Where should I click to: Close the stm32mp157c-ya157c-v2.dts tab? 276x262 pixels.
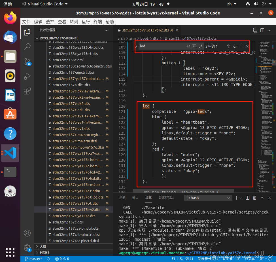[177, 30]
